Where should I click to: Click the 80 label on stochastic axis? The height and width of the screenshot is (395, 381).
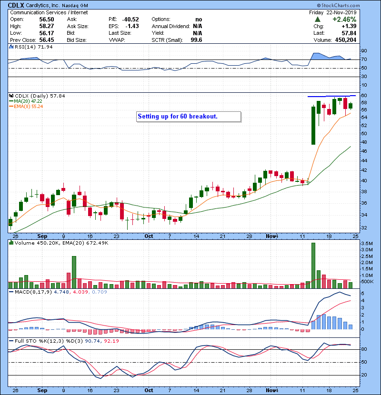click(x=364, y=349)
